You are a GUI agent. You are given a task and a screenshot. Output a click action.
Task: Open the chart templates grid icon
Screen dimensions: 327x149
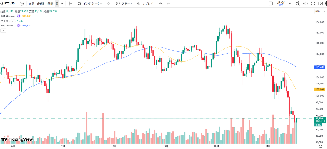[108, 4]
